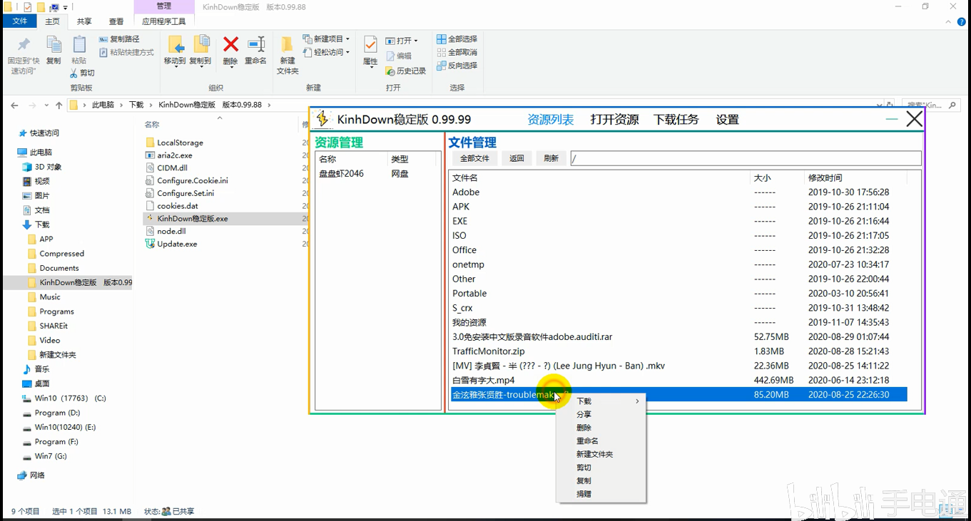Image resolution: width=971 pixels, height=521 pixels.
Task: Select Compressed folder in navigation pane
Action: click(56, 254)
